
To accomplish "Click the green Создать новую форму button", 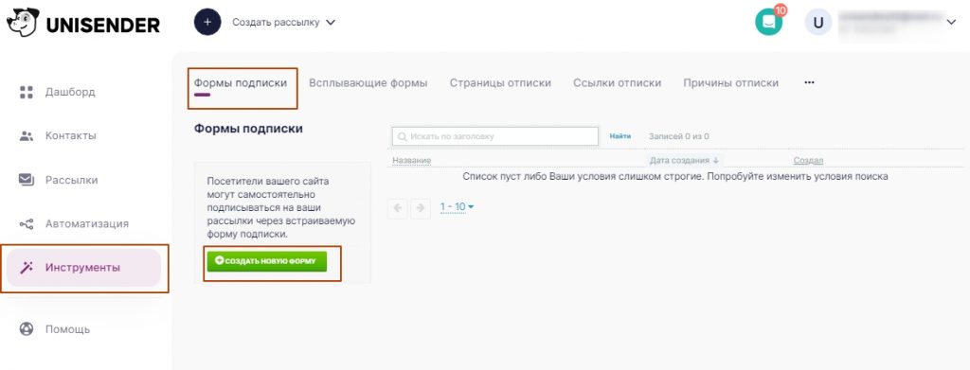I will (x=266, y=261).
